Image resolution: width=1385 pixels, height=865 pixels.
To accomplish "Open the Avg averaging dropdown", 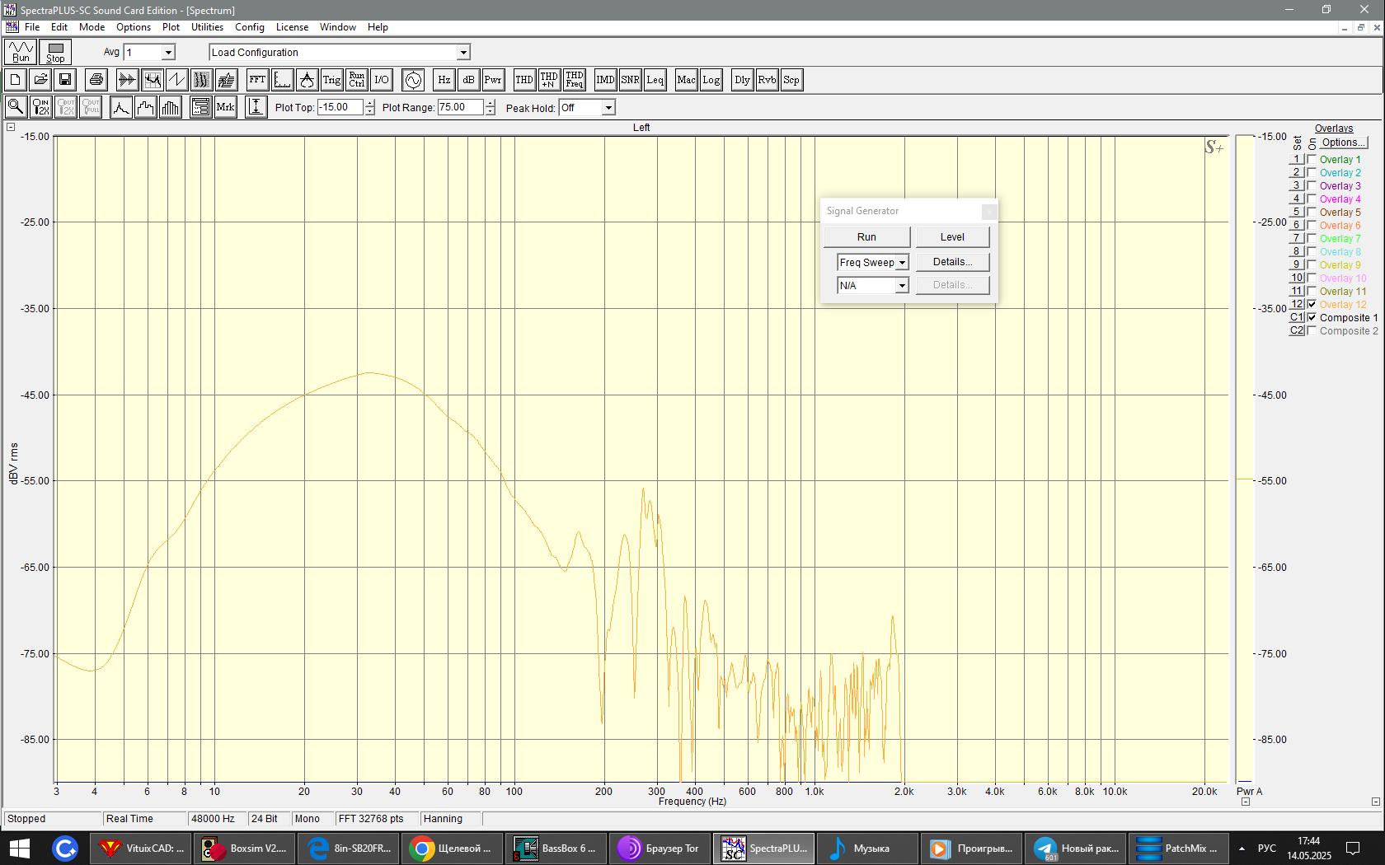I will [168, 53].
